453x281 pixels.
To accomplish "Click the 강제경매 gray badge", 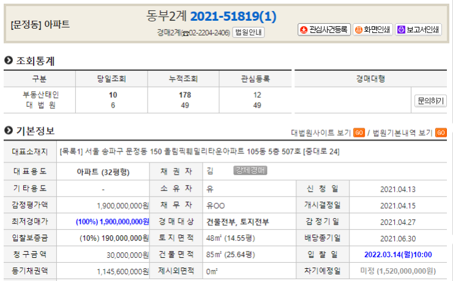I will (x=250, y=170).
